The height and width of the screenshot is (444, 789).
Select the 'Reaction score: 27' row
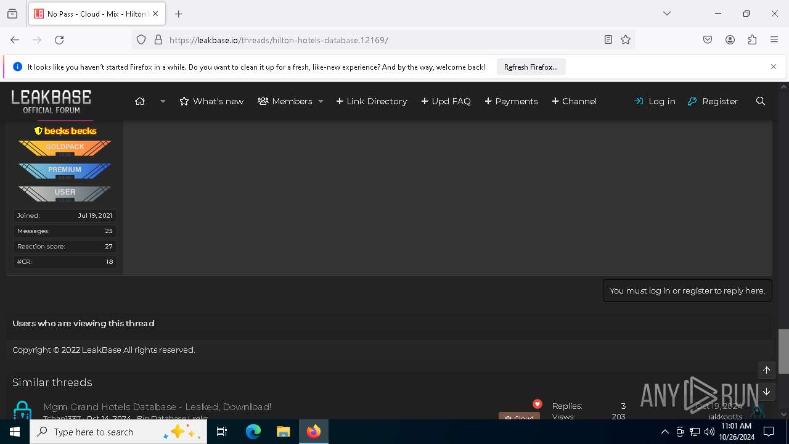[x=65, y=246]
